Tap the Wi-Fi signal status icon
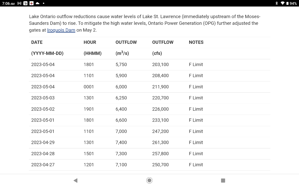The width and height of the screenshot is (299, 187). [x=282, y=3]
